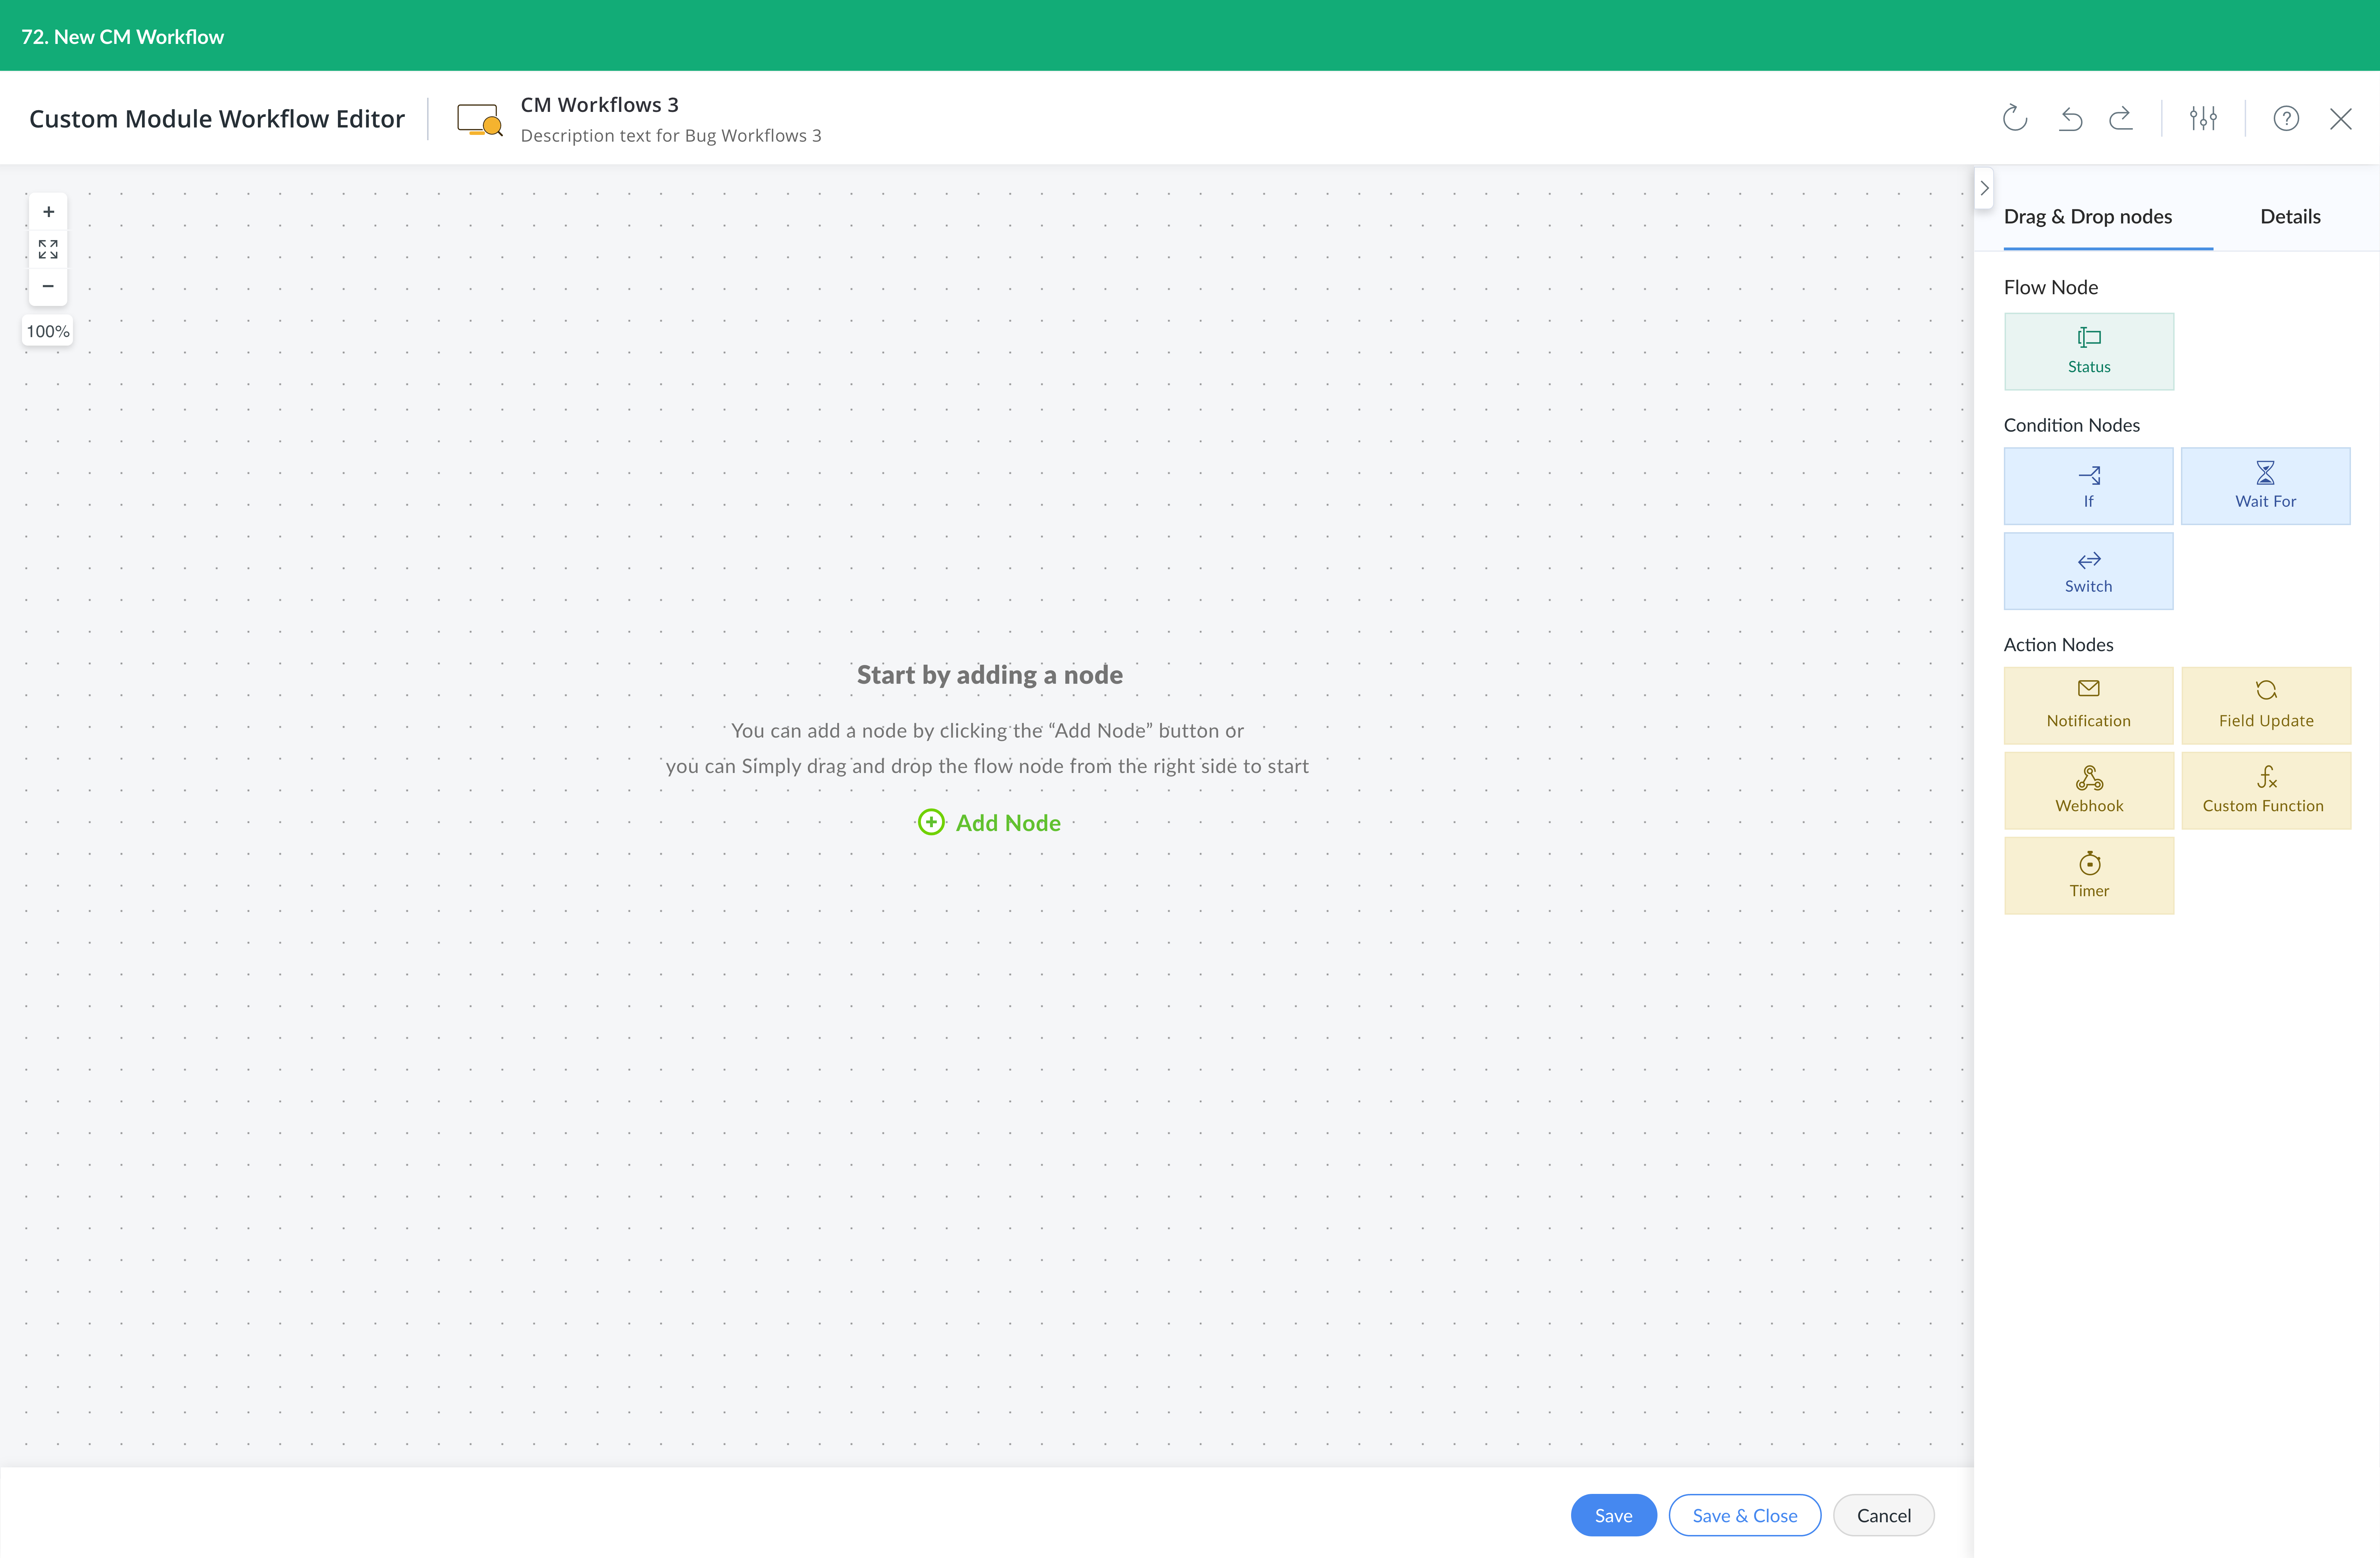Click Save & Close button

point(1745,1515)
